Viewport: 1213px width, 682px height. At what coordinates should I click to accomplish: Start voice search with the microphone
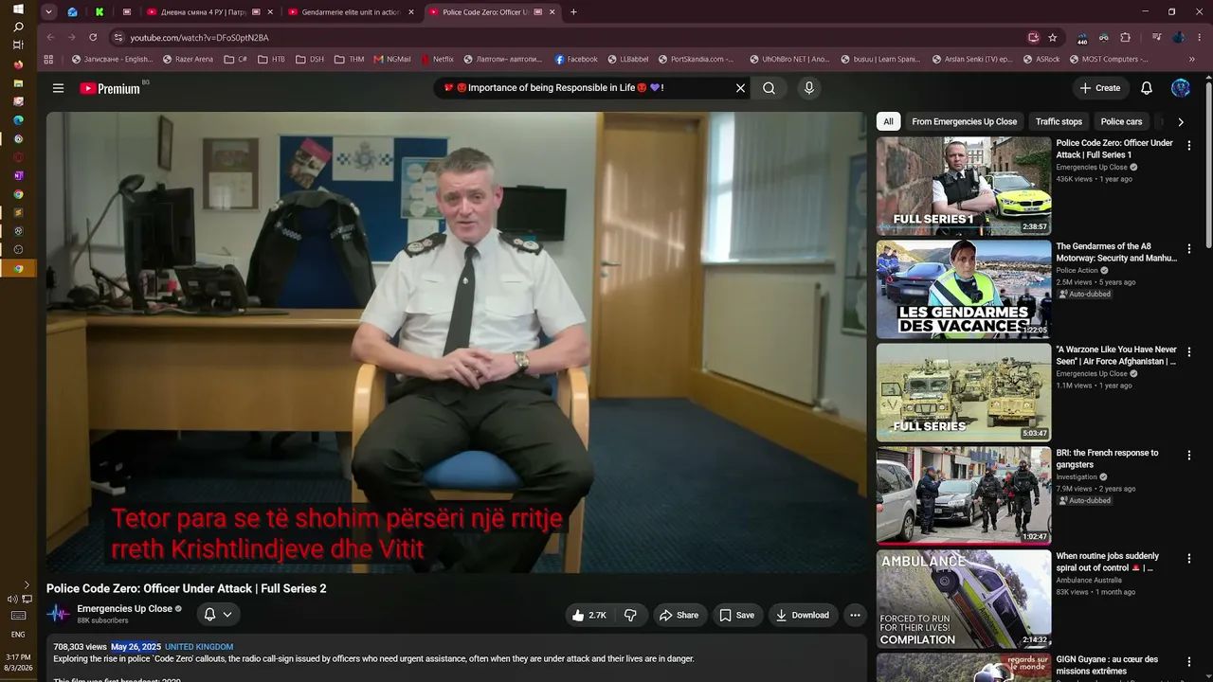pos(808,88)
